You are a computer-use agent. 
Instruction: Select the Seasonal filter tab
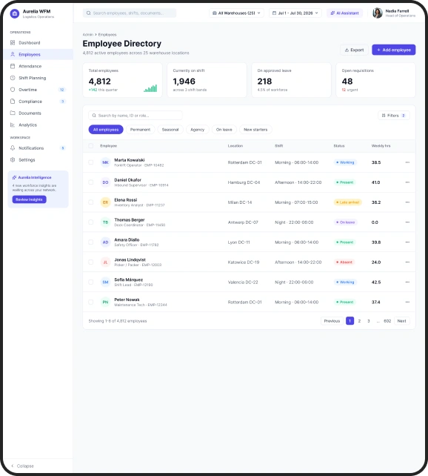point(170,130)
